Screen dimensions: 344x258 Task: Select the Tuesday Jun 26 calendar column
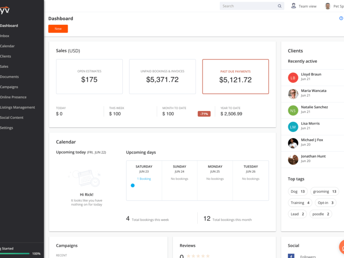point(251,181)
